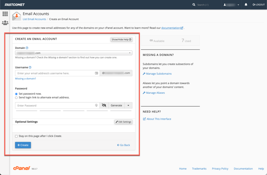Choose 'Send login link to alternate email address'

click(16, 98)
